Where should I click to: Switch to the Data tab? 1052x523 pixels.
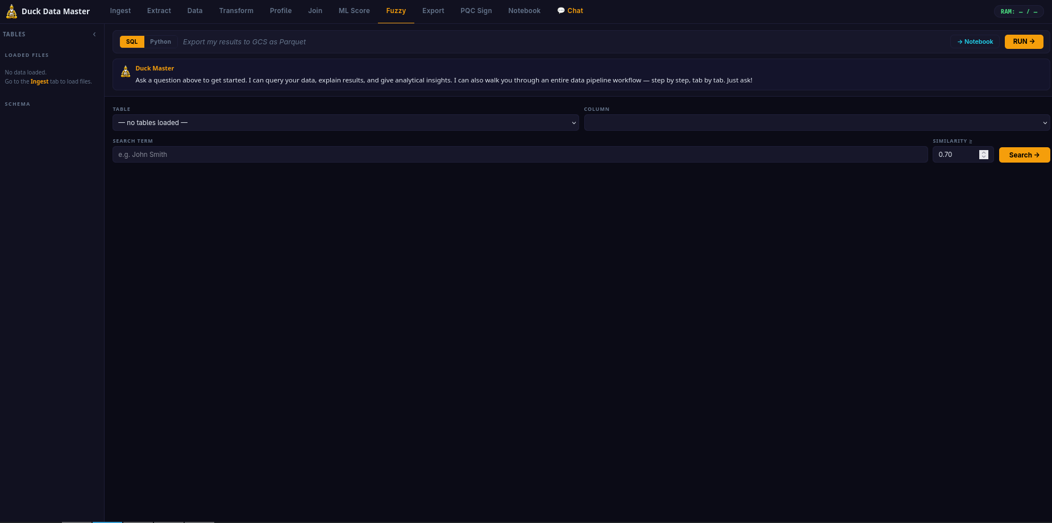coord(195,11)
